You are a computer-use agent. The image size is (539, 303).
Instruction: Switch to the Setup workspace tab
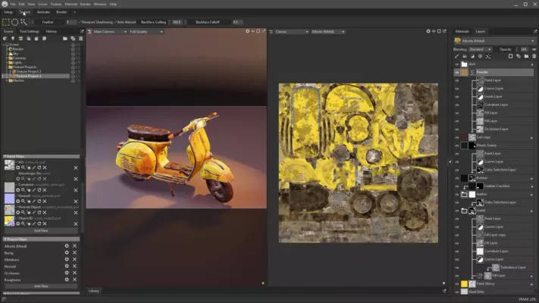[8, 12]
